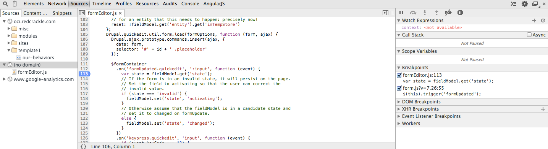Toggle pause on exceptions icon
Screen dimensions: 548x149
[460, 13]
